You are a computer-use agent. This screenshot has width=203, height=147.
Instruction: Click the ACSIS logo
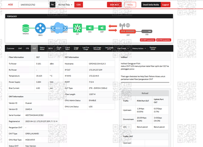[x=11, y=4]
